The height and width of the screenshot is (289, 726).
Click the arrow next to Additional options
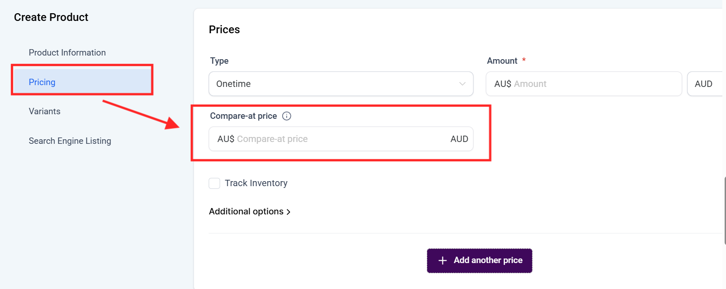pyautogui.click(x=288, y=212)
